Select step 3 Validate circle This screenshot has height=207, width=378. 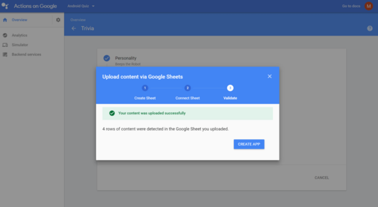pos(230,88)
